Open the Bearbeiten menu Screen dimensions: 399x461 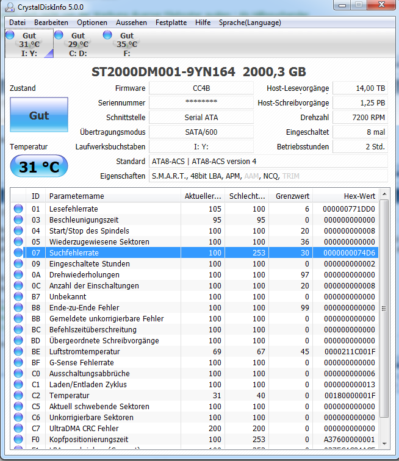(51, 23)
